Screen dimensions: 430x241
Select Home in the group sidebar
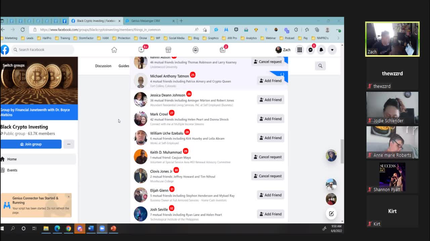click(x=38, y=159)
